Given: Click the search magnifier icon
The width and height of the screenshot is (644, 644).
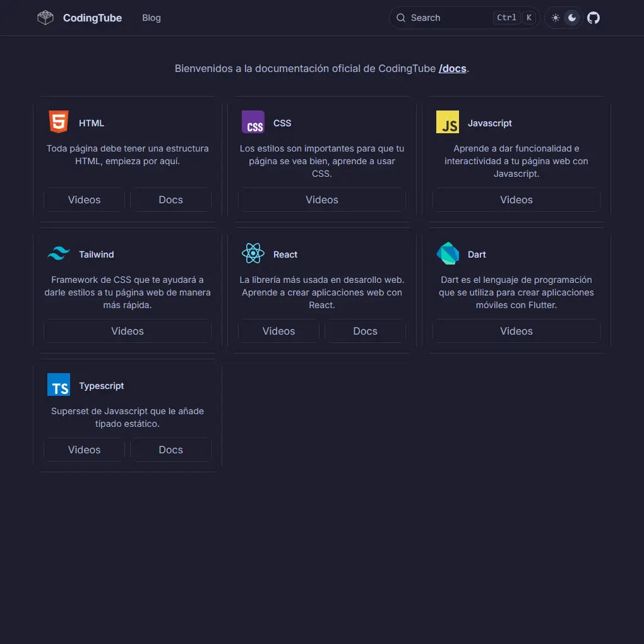Looking at the screenshot, I should point(401,18).
